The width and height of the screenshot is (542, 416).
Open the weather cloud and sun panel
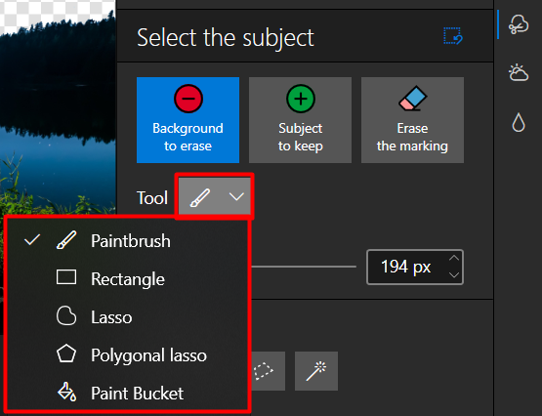coord(519,72)
